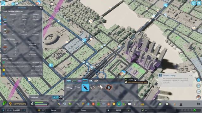The width and height of the screenshot is (202, 113).
Task: Open the Communication speech bubble icon
Action: (129, 104)
